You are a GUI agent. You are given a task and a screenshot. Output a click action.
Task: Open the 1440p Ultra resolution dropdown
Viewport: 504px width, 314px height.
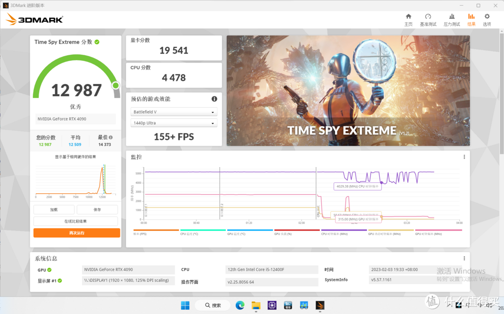[x=174, y=123]
